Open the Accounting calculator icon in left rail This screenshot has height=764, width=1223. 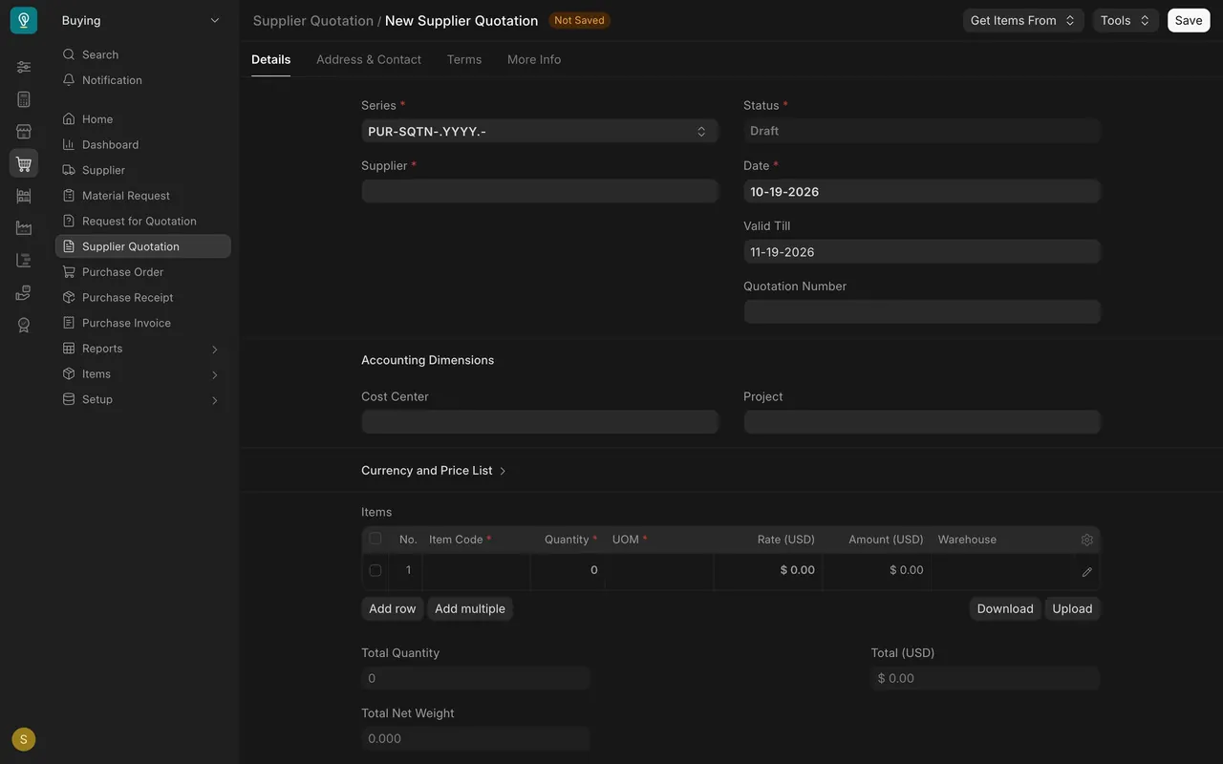tap(24, 99)
